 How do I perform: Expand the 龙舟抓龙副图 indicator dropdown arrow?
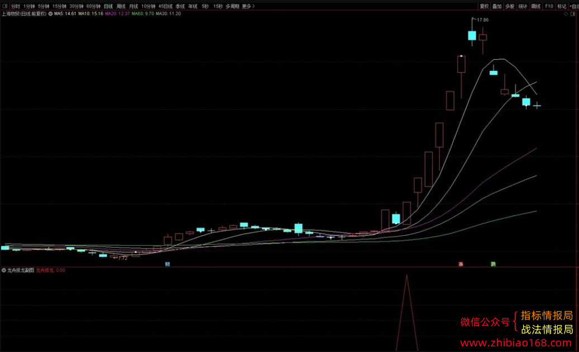(x=4, y=270)
